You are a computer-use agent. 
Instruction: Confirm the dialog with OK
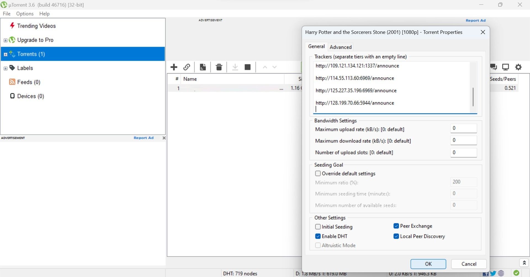(x=428, y=264)
